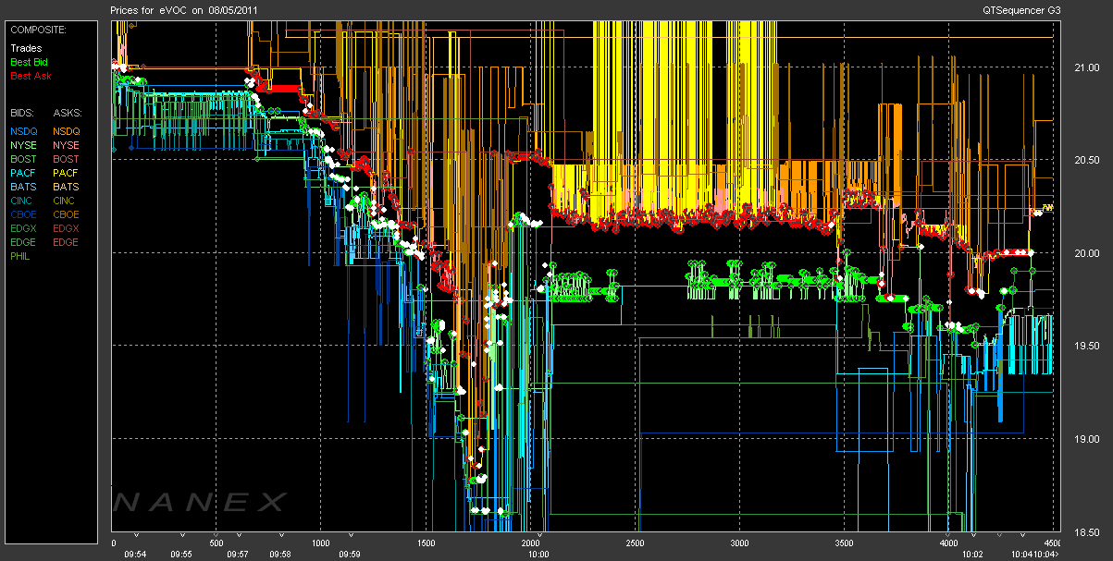Click the 09:59 time label
The width and height of the screenshot is (1113, 561).
(x=349, y=555)
